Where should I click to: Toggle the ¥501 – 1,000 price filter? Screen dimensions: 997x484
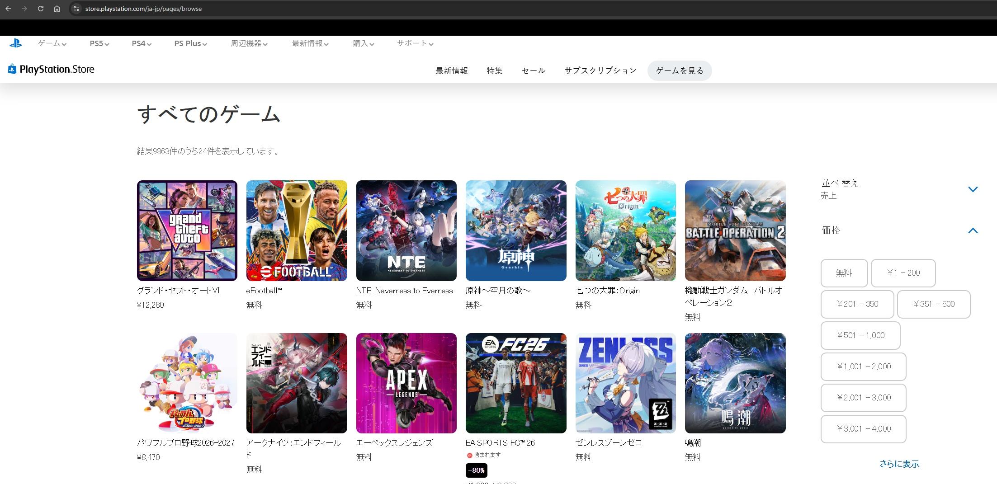860,335
